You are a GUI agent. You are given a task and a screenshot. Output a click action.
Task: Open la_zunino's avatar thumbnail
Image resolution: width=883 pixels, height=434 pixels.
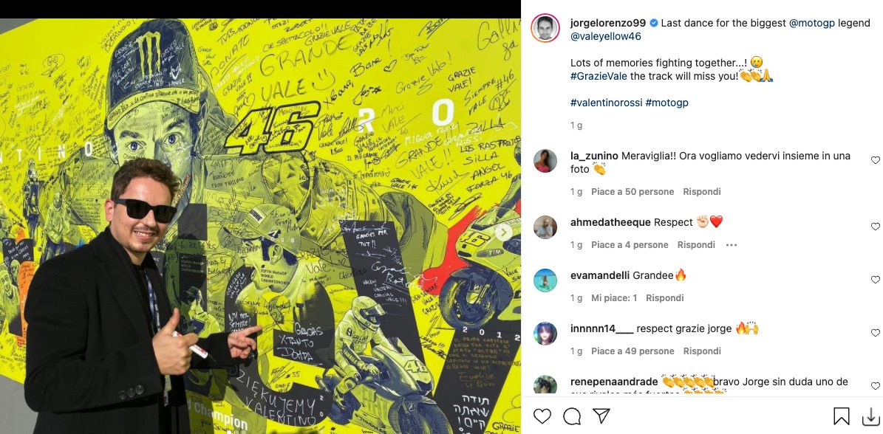coord(545,162)
